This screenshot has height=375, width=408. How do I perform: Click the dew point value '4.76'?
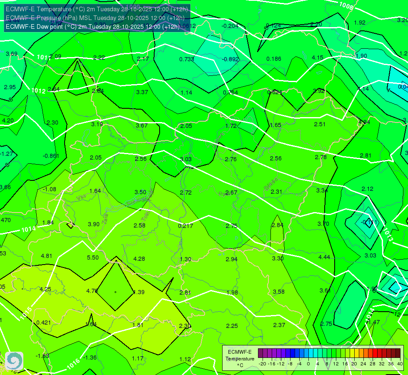pyautogui.click(x=92, y=291)
